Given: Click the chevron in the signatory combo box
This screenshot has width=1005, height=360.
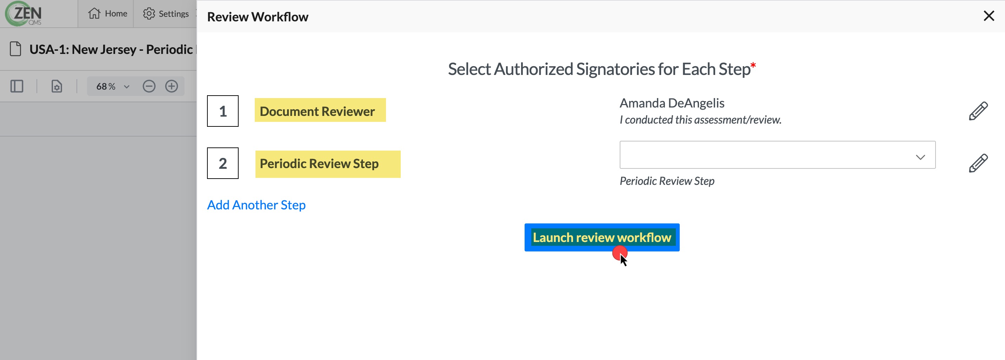Looking at the screenshot, I should 920,157.
